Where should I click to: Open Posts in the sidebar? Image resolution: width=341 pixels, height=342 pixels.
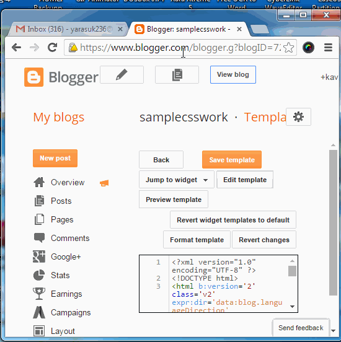pyautogui.click(x=61, y=201)
